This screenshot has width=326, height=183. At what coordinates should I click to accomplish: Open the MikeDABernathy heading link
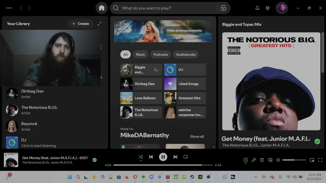tap(145, 135)
